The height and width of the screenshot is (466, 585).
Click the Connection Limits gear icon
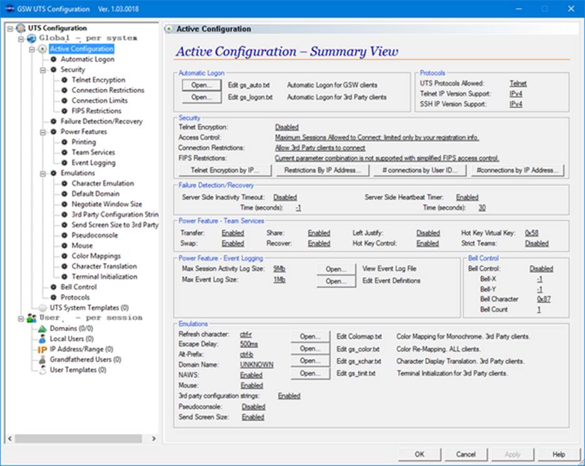click(64, 101)
